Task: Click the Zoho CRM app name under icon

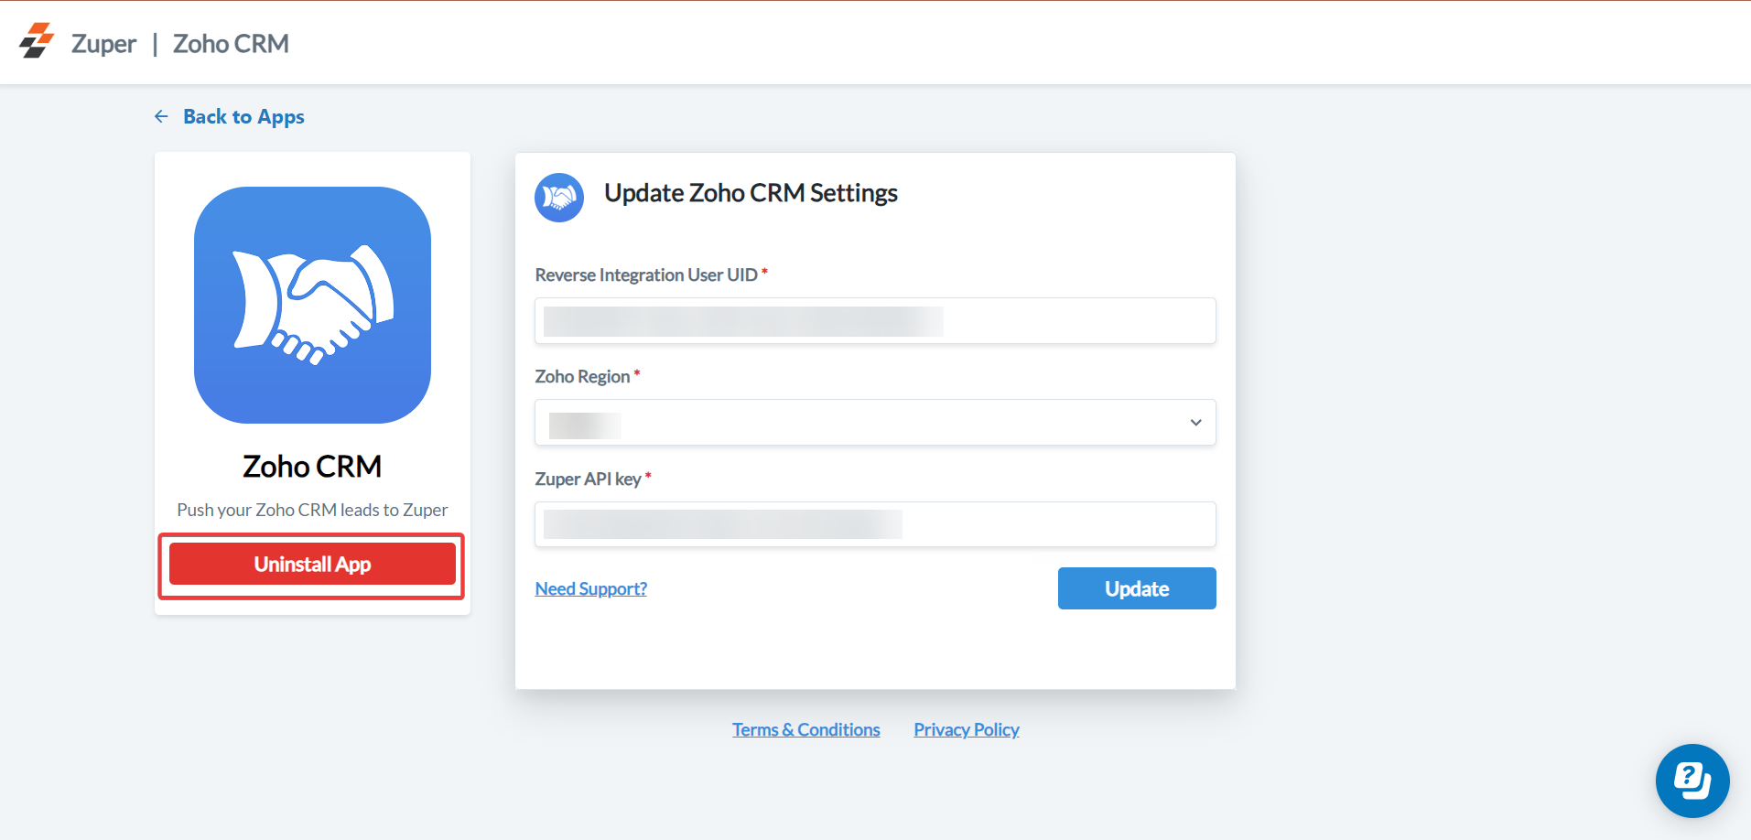Action: click(x=312, y=467)
